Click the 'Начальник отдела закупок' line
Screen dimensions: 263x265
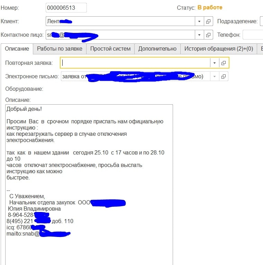42,202
